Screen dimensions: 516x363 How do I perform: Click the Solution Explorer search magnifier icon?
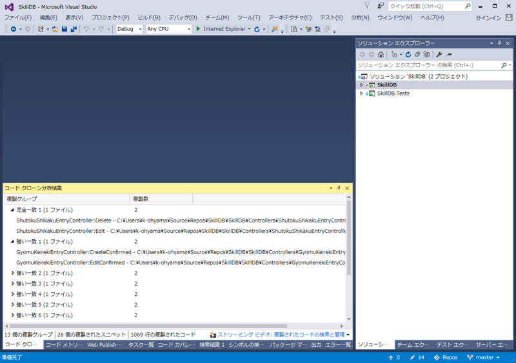pos(504,65)
